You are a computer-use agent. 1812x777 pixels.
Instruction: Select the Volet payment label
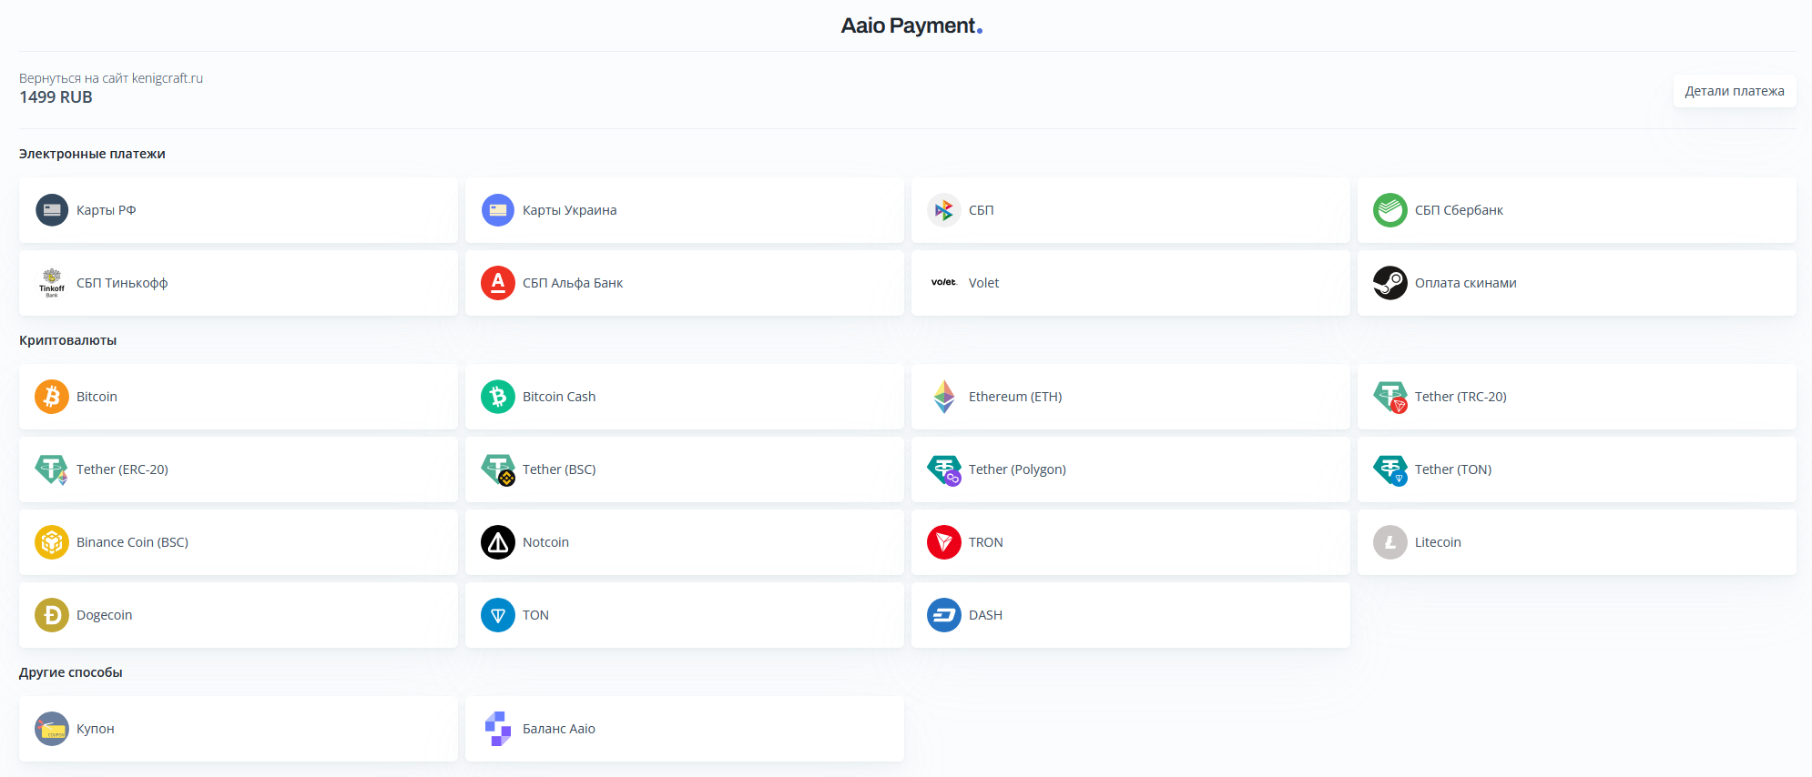[984, 283]
